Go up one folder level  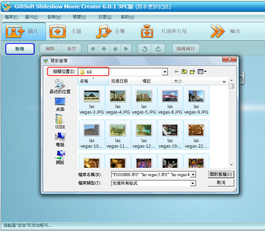(184, 72)
